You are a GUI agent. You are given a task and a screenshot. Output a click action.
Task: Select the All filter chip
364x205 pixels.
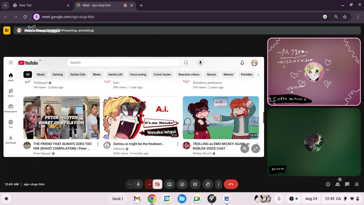point(28,75)
